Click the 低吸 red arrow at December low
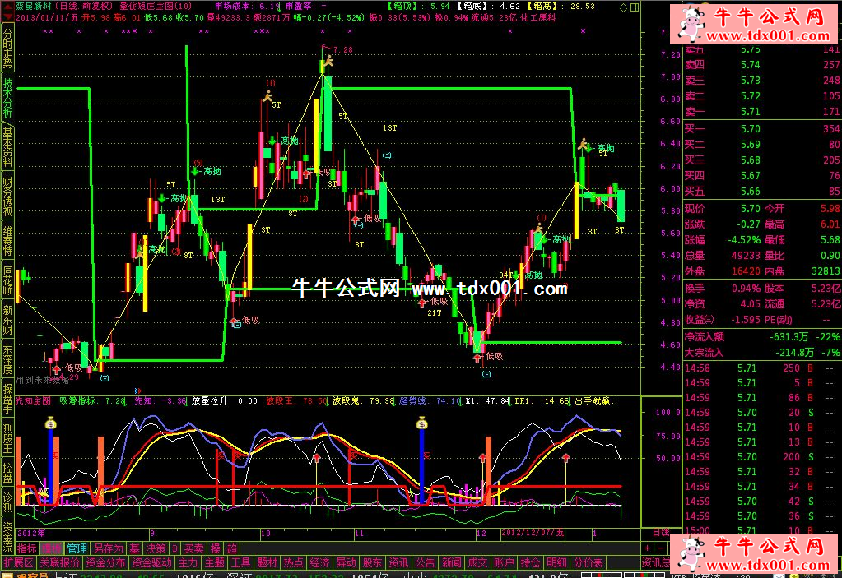This screenshot has height=578, width=842. tap(477, 358)
